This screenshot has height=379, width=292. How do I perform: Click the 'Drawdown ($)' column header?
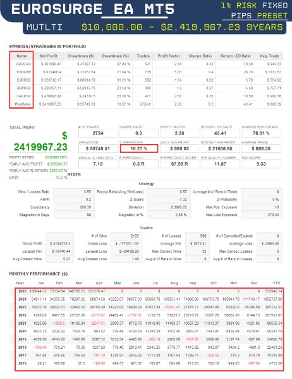point(80,56)
